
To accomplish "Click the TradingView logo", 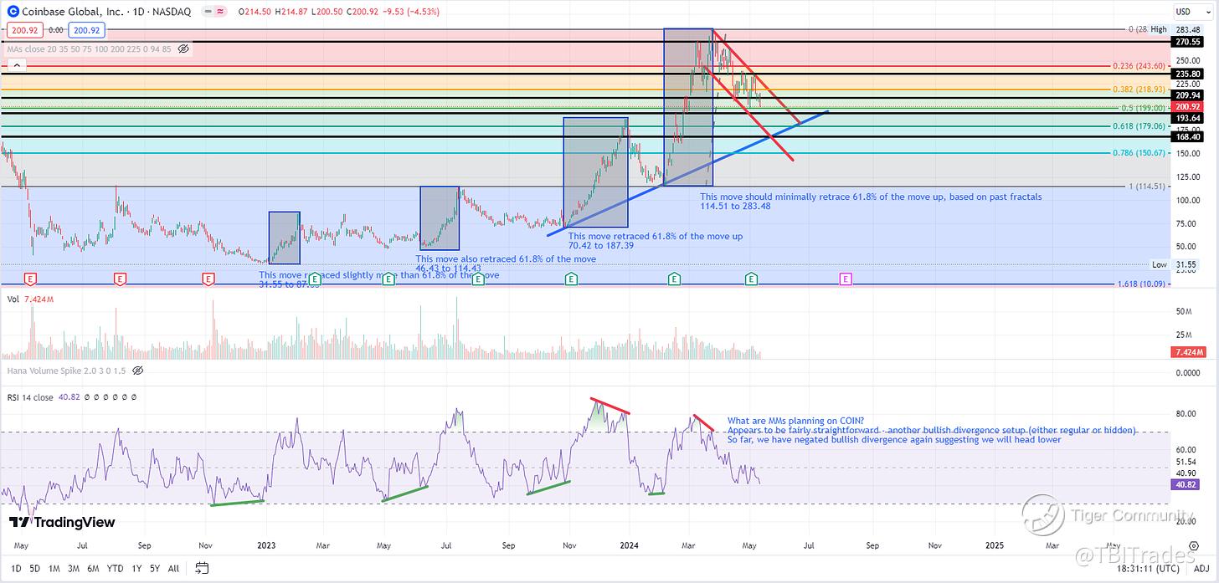I will point(61,523).
